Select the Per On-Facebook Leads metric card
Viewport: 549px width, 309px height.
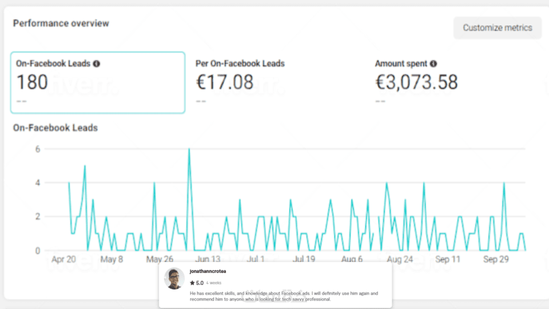pos(274,82)
